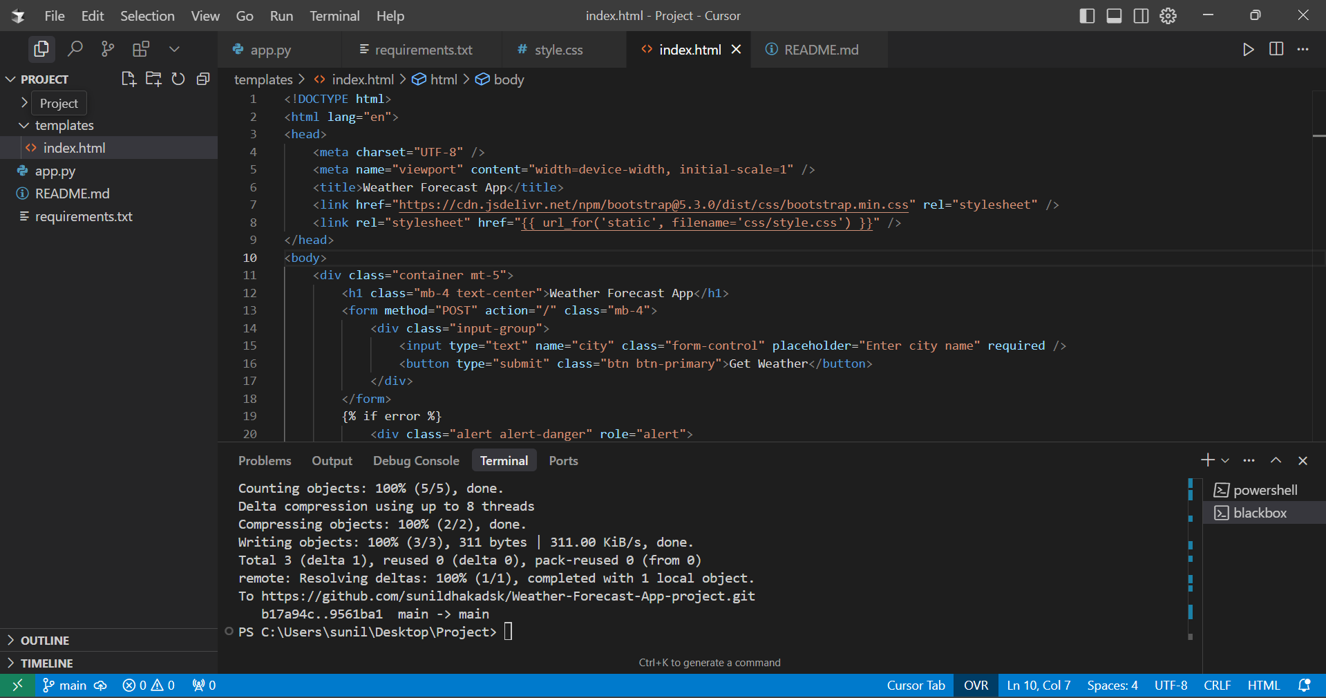Click the templates breadcrumb
The height and width of the screenshot is (698, 1326).
point(263,79)
